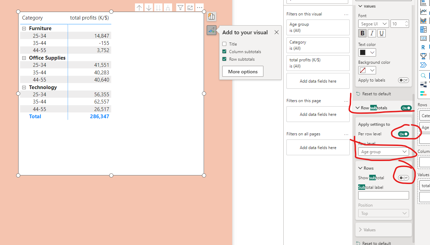Toggle bold font formatting
Screen dimensions: 430x245
[362, 33]
